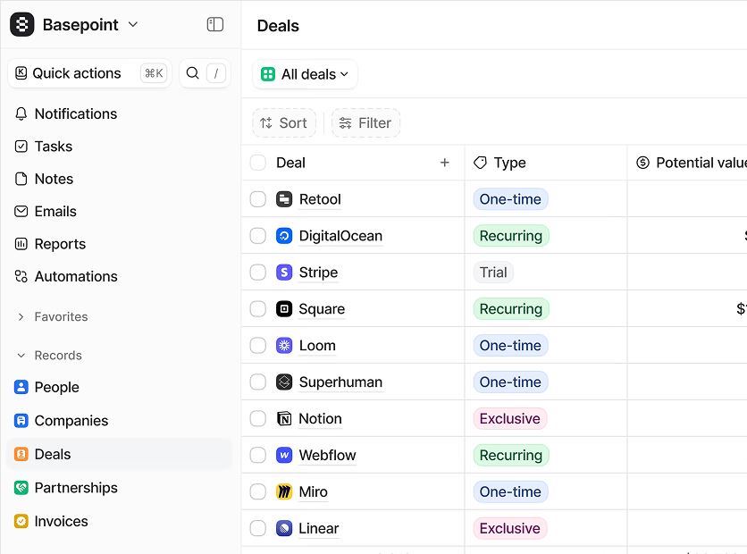Image resolution: width=747 pixels, height=554 pixels.
Task: Click the DigitalOcean logo icon
Action: [284, 236]
